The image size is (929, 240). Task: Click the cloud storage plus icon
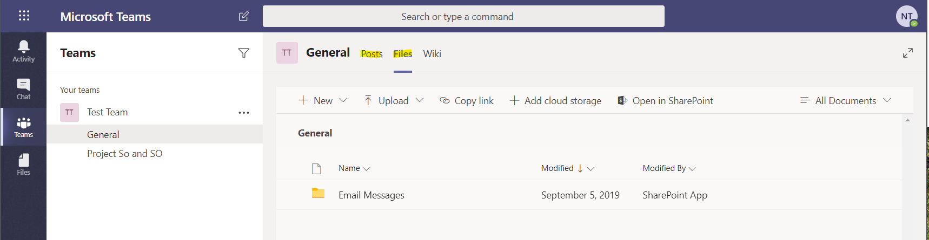click(x=514, y=100)
